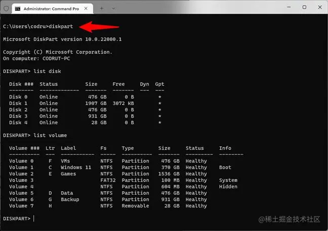Click the final DISKPART> prompt input

point(34,218)
